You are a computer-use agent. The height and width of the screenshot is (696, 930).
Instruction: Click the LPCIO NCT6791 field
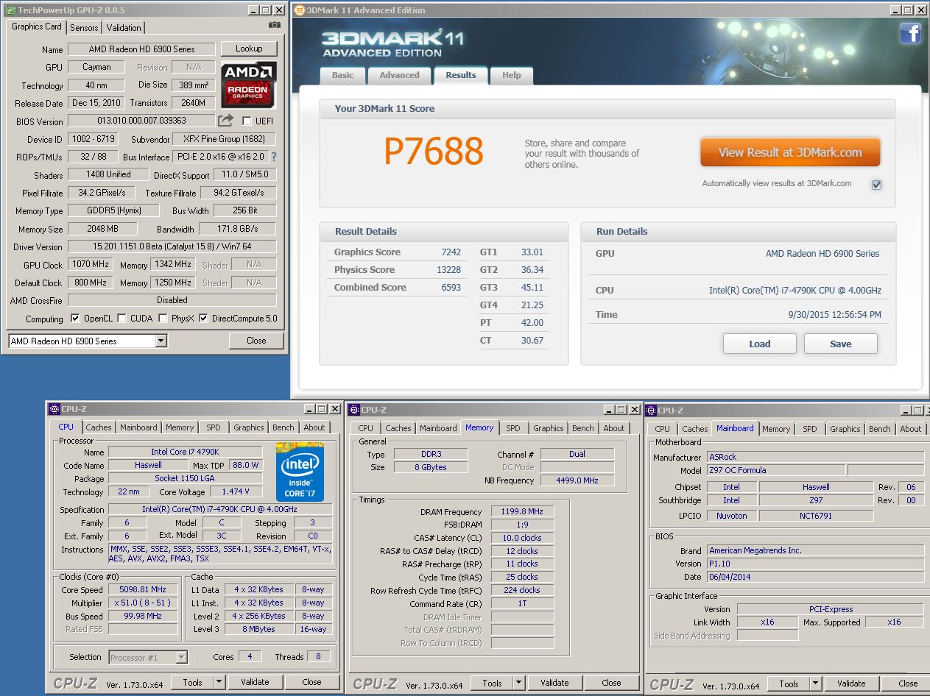coord(816,516)
